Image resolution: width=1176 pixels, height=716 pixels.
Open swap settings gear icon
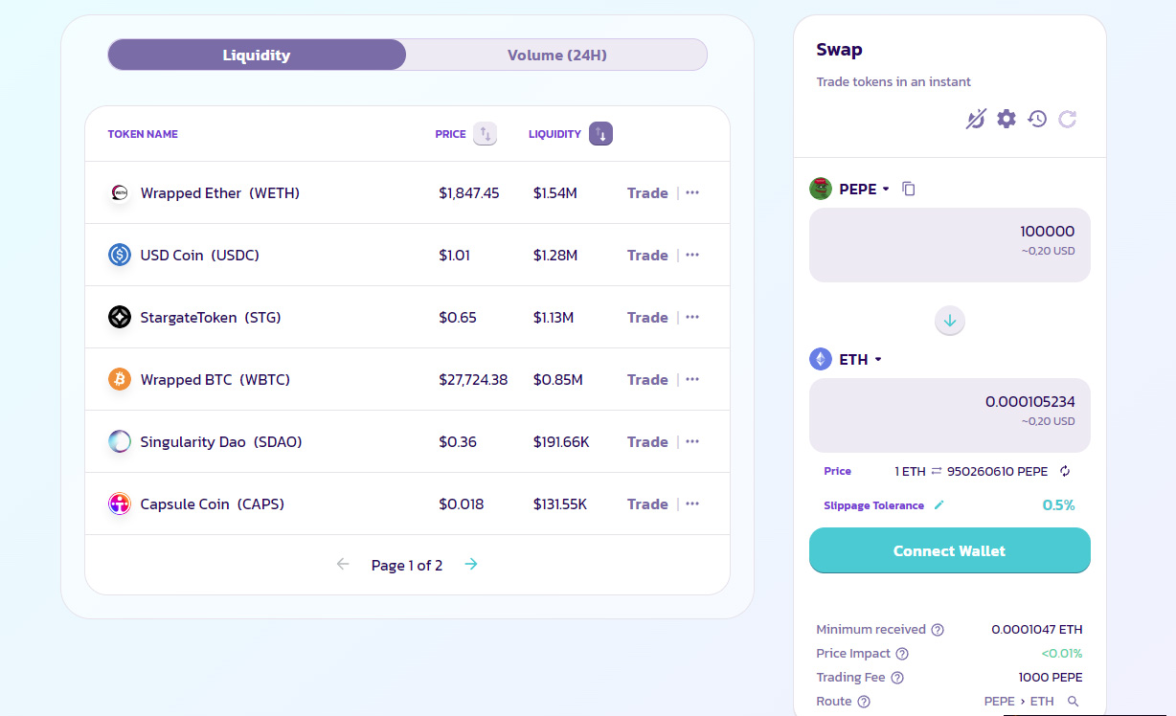click(1006, 119)
